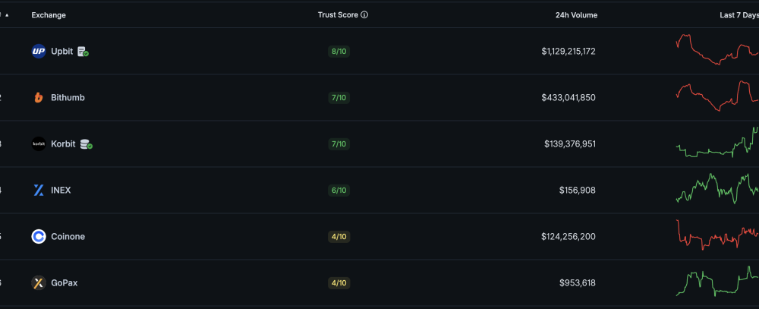Click Korbit's verified reserves badge
Image resolution: width=759 pixels, height=309 pixels.
[86, 144]
